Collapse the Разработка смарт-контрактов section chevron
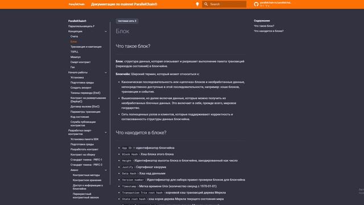This screenshot has height=205, width=364. 106,133
